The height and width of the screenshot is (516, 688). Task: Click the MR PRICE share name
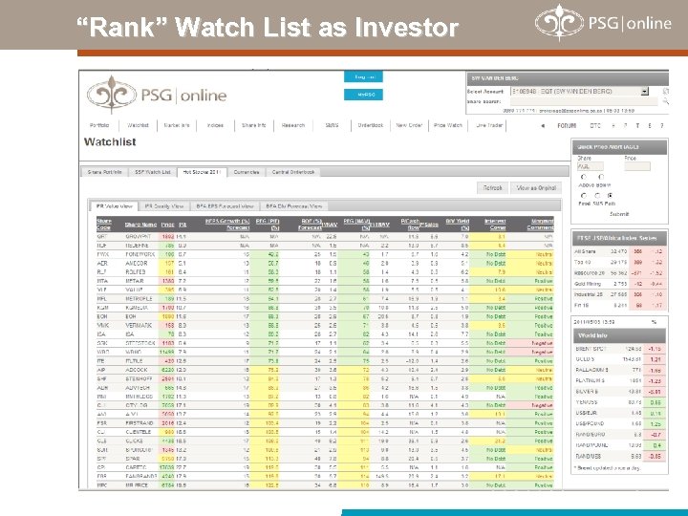[x=137, y=485]
